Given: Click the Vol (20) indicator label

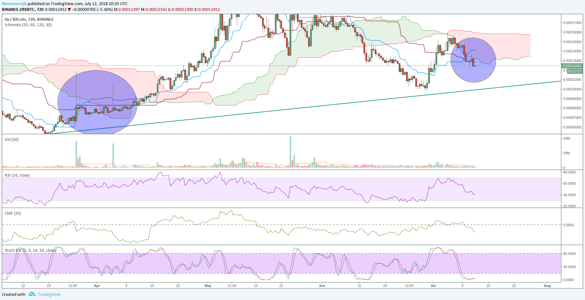Looking at the screenshot, I should click(x=12, y=140).
